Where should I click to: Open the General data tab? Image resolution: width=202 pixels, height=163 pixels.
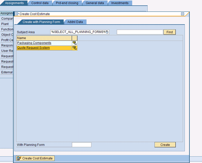pyautogui.click(x=95, y=3)
